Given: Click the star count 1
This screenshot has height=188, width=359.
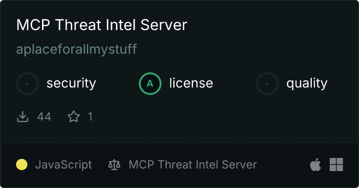Looking at the screenshot, I should tap(90, 117).
